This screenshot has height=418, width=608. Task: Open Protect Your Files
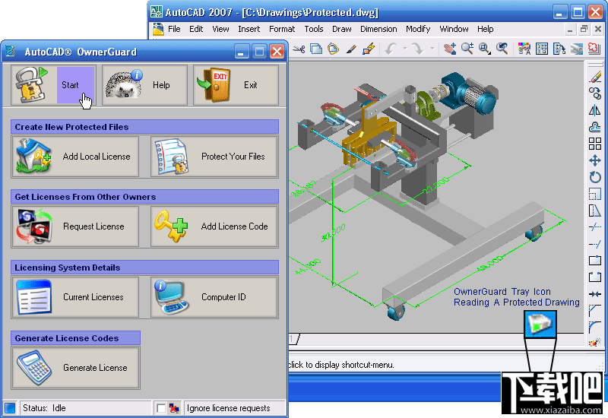pyautogui.click(x=214, y=157)
